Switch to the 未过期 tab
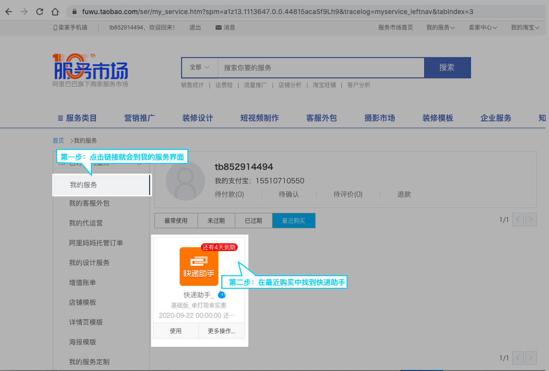 tap(216, 221)
